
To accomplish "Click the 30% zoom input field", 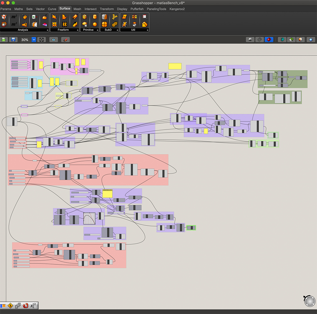I will point(25,40).
